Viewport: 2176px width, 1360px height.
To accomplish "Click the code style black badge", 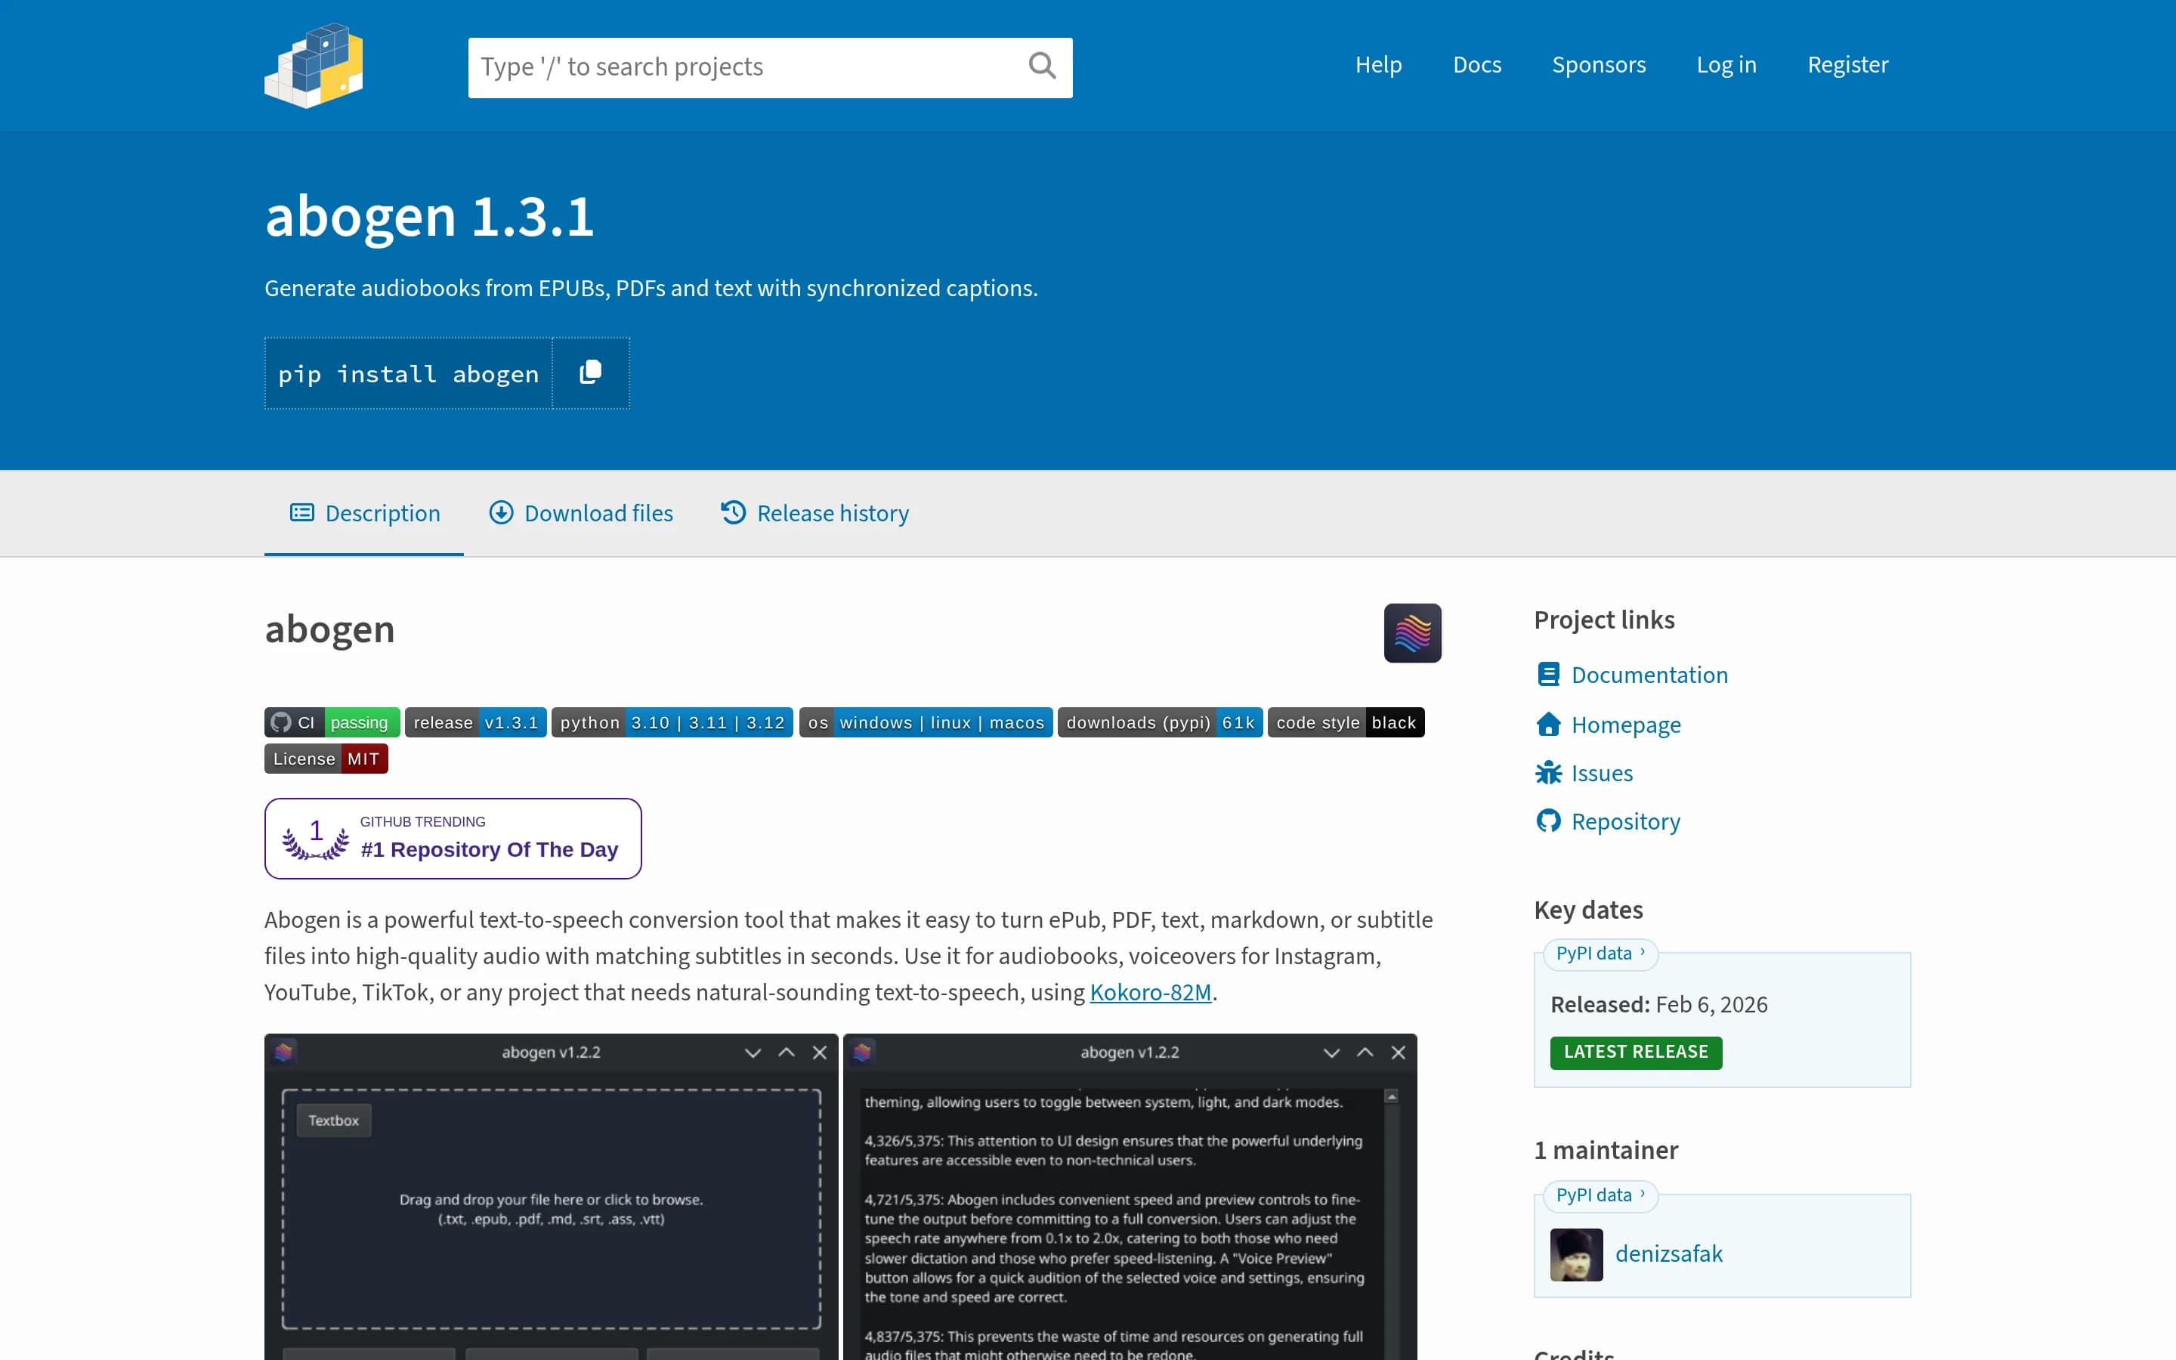I will [x=1346, y=722].
